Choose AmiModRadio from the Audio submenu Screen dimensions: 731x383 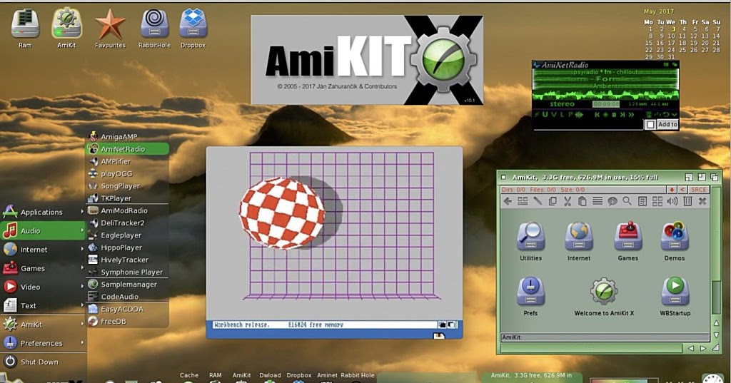(x=127, y=210)
